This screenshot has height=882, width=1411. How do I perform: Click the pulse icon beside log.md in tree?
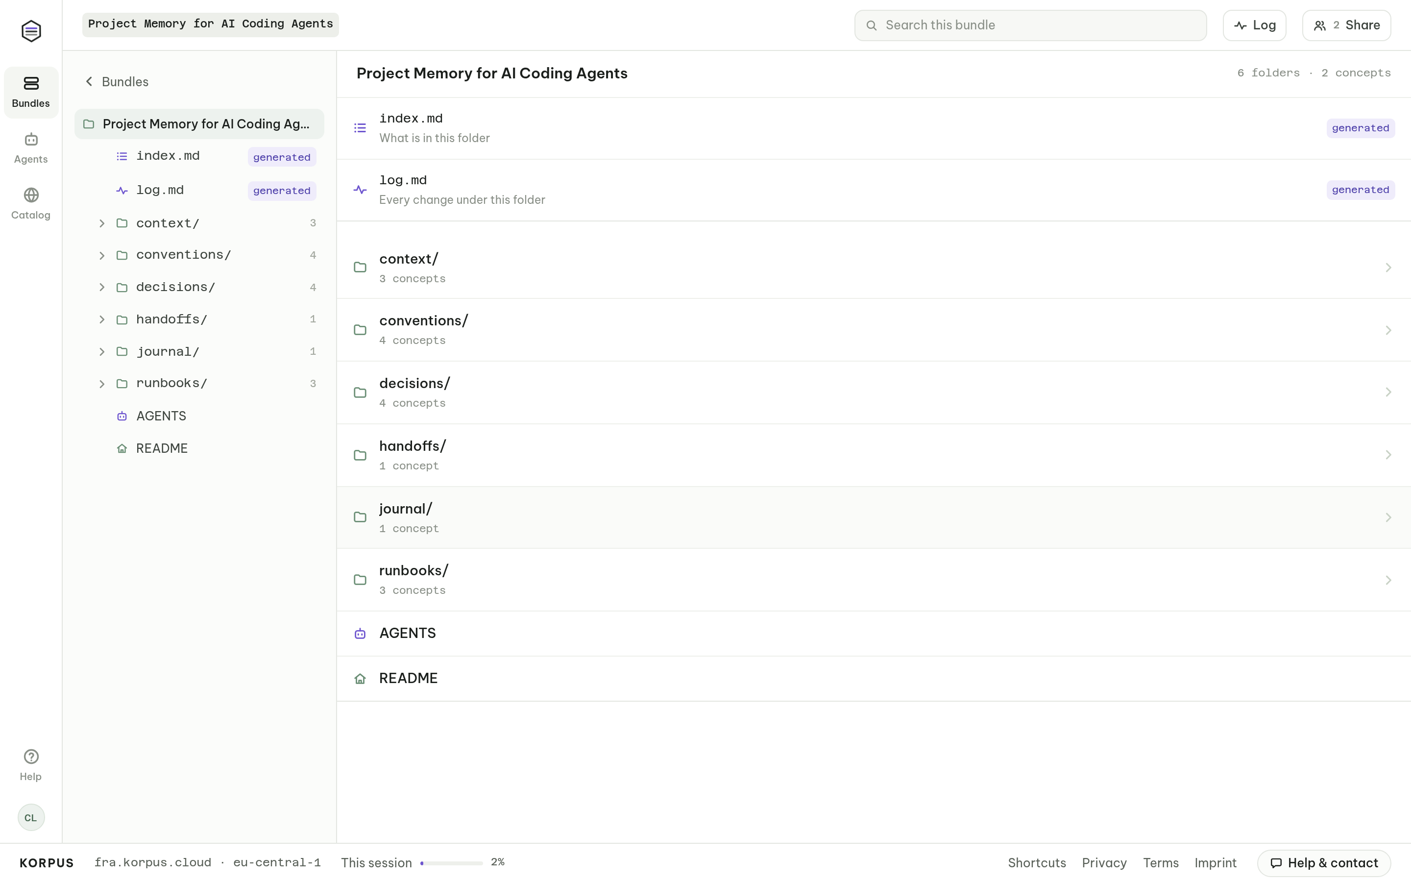122,190
